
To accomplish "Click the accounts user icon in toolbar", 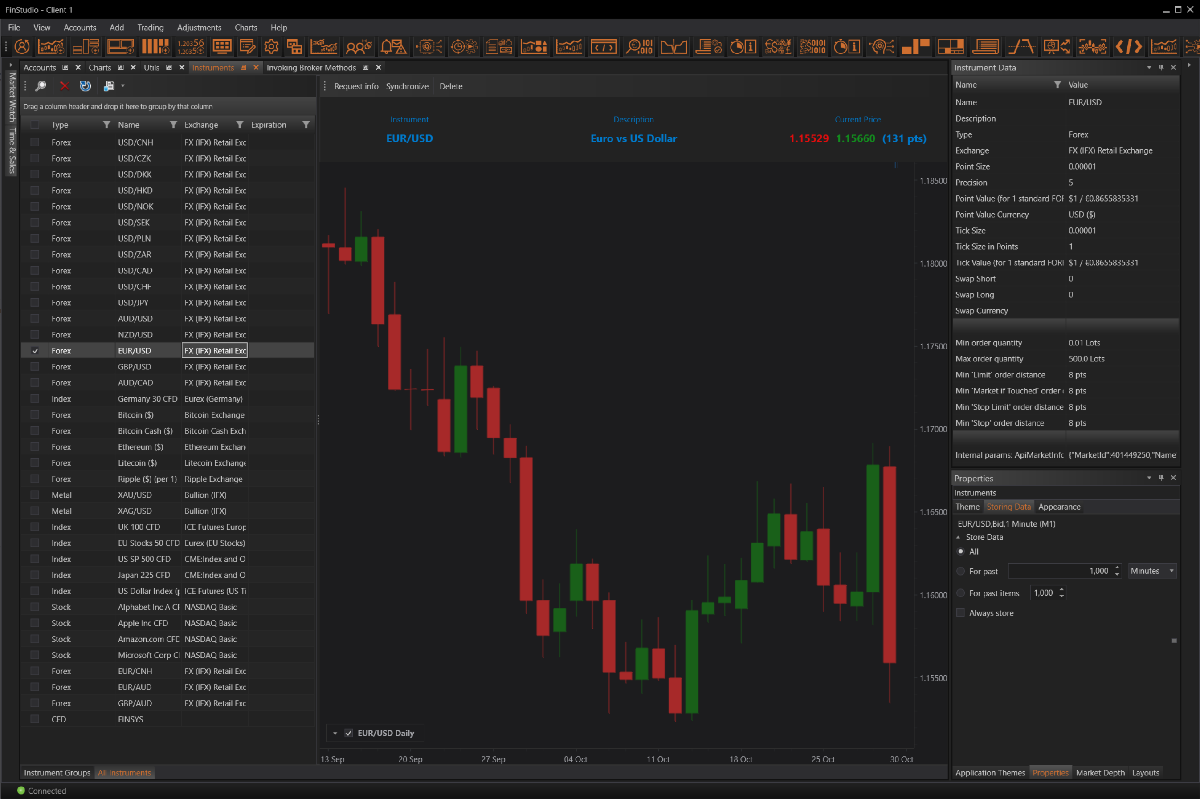I will click(x=22, y=47).
